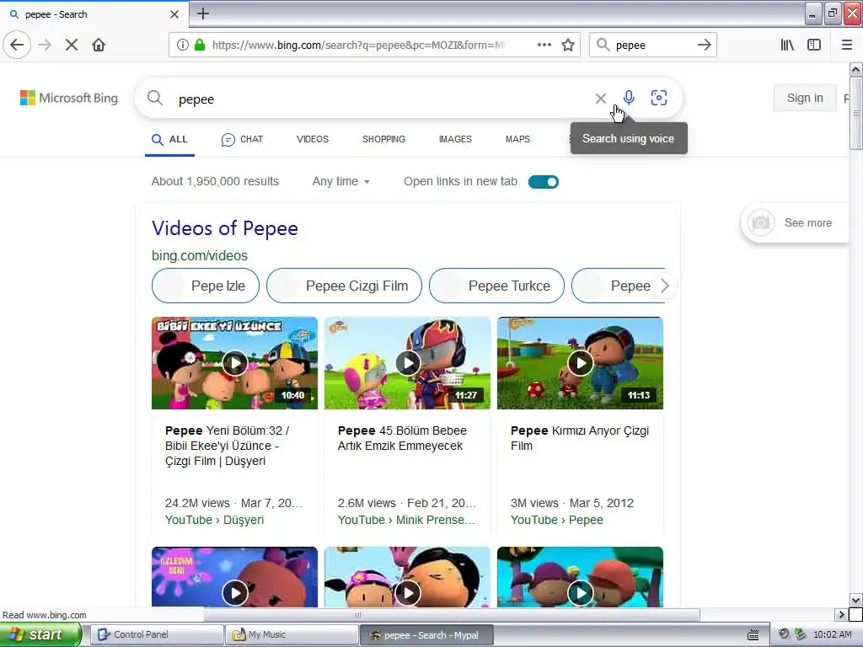This screenshot has width=863, height=647.
Task: Play the purple splash video thumbnail
Action: (235, 577)
